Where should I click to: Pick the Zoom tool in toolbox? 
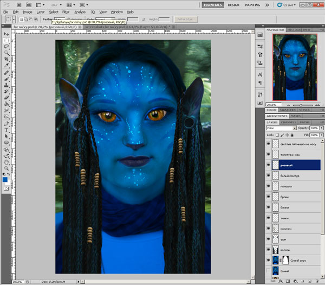pos(6,168)
